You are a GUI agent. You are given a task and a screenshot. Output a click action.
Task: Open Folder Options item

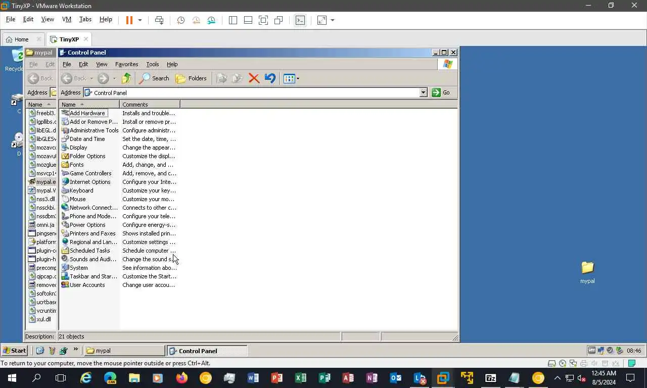83,156
